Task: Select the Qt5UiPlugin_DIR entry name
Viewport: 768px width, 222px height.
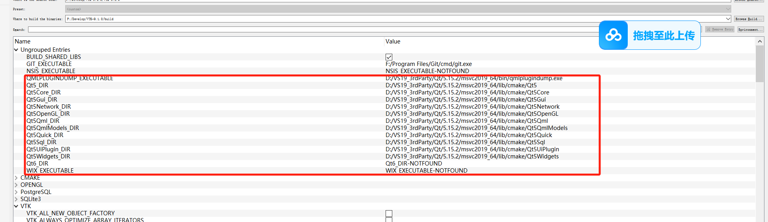Action: 48,149
